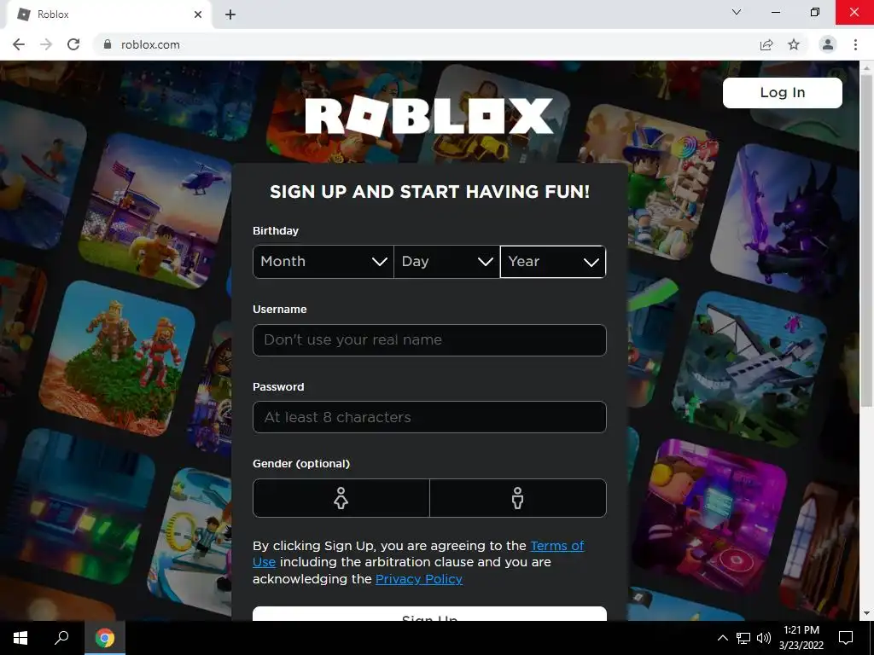Image resolution: width=874 pixels, height=655 pixels.
Task: Click the page vertical scrollbar thumb
Action: pos(866,240)
